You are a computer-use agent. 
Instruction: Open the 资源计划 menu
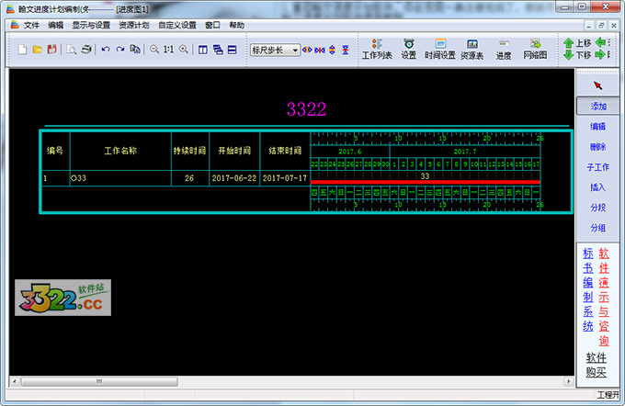pyautogui.click(x=133, y=26)
